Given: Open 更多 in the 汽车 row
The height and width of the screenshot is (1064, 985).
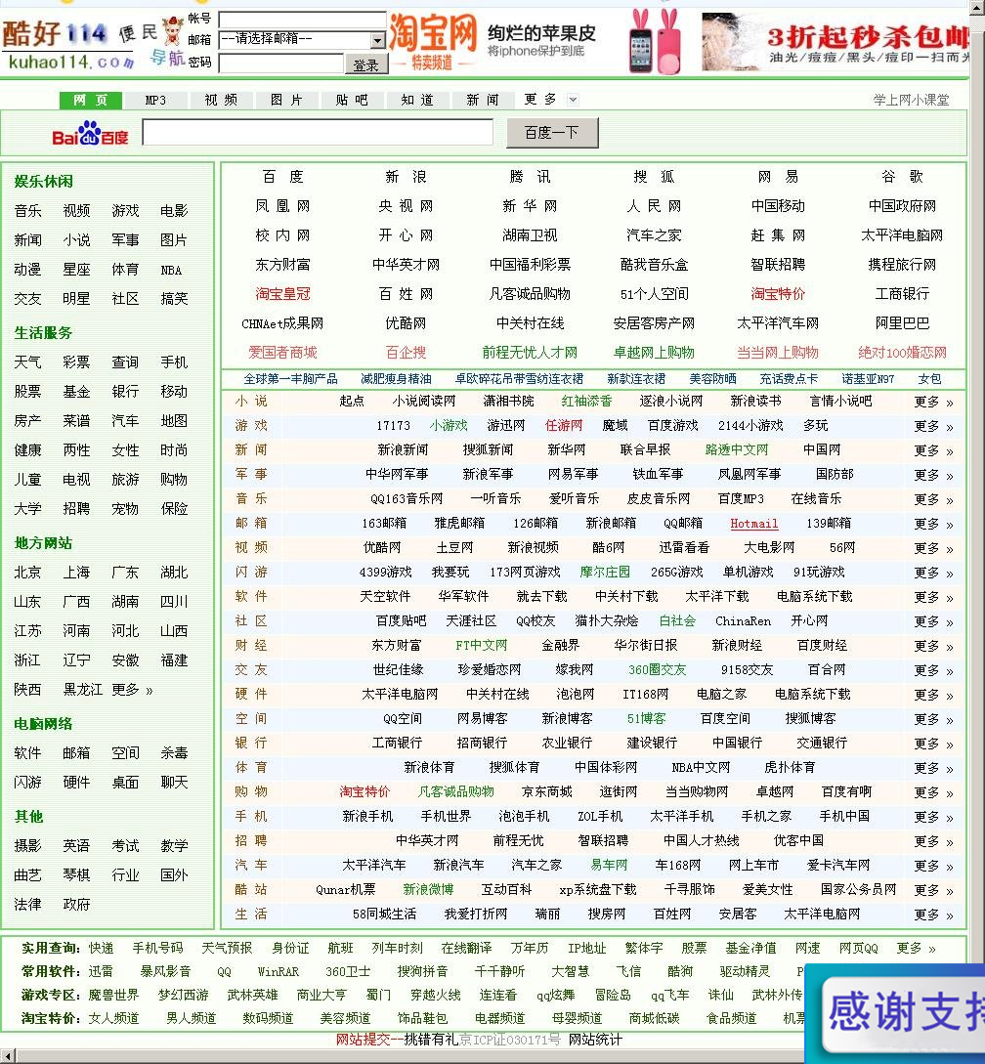Looking at the screenshot, I should point(933,866).
